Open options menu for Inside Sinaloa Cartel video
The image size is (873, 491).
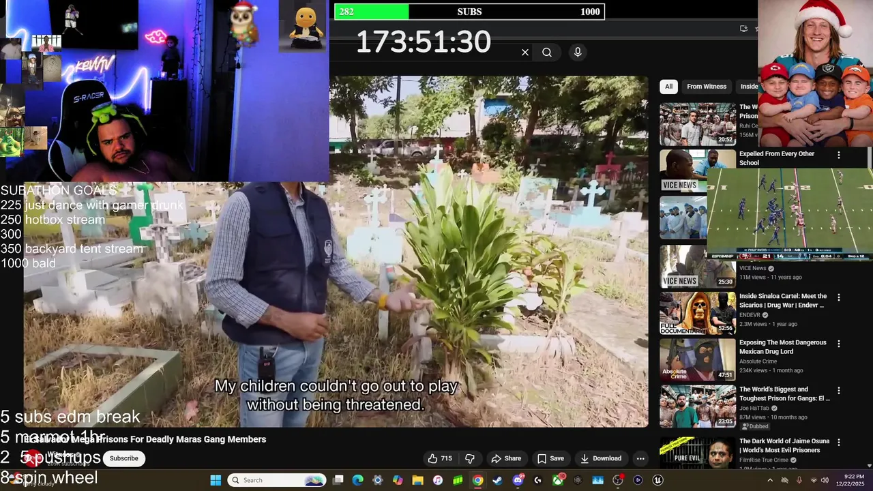point(839,297)
